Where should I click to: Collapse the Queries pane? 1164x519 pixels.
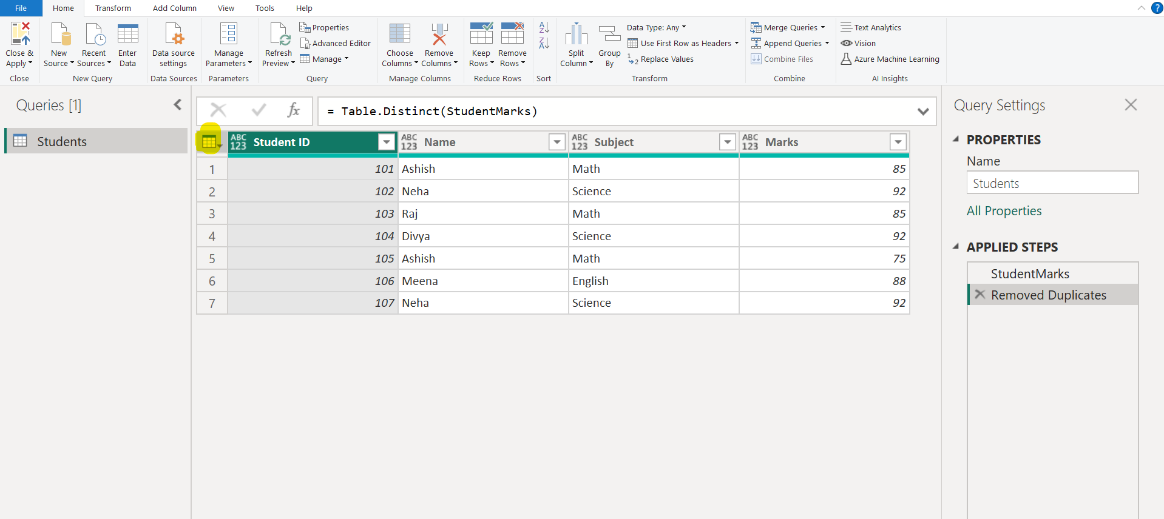click(x=177, y=105)
